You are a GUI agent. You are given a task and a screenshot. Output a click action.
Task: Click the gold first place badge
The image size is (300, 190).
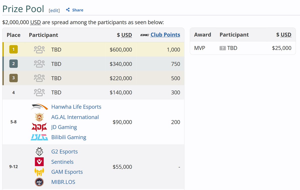coord(13,49)
